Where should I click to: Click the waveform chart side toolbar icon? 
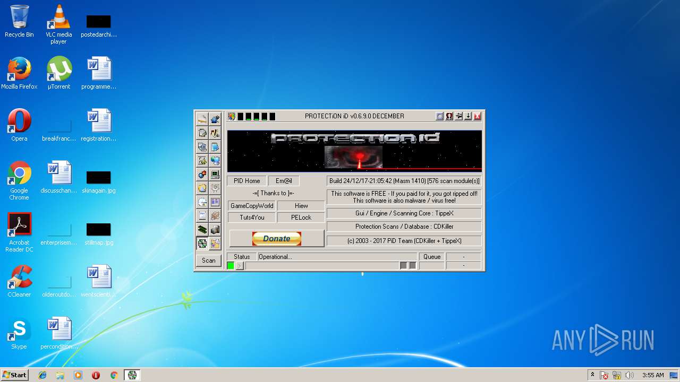coord(215,133)
